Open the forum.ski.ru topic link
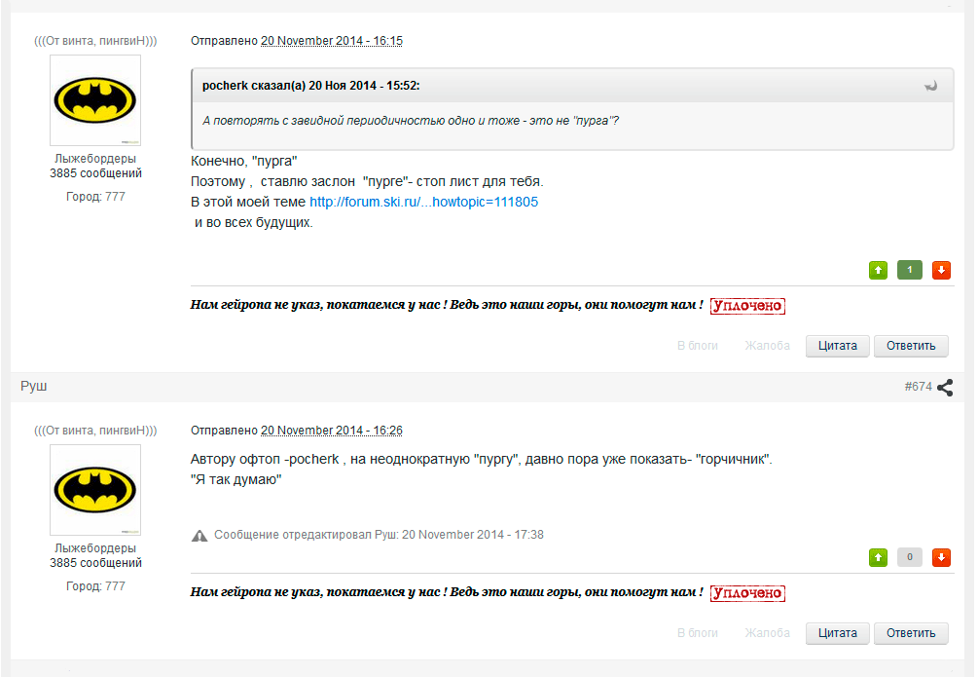978x677 pixels. (423, 202)
